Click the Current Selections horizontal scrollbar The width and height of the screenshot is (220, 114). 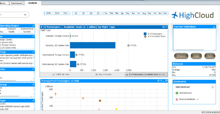tap(190, 50)
